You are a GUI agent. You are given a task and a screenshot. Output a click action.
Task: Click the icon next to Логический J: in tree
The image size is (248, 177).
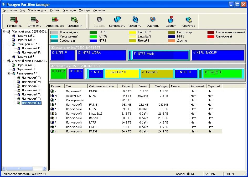(18, 90)
